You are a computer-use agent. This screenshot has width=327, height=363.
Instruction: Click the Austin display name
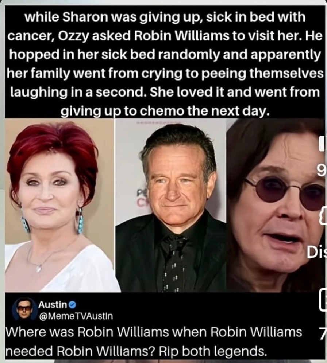[53, 305]
